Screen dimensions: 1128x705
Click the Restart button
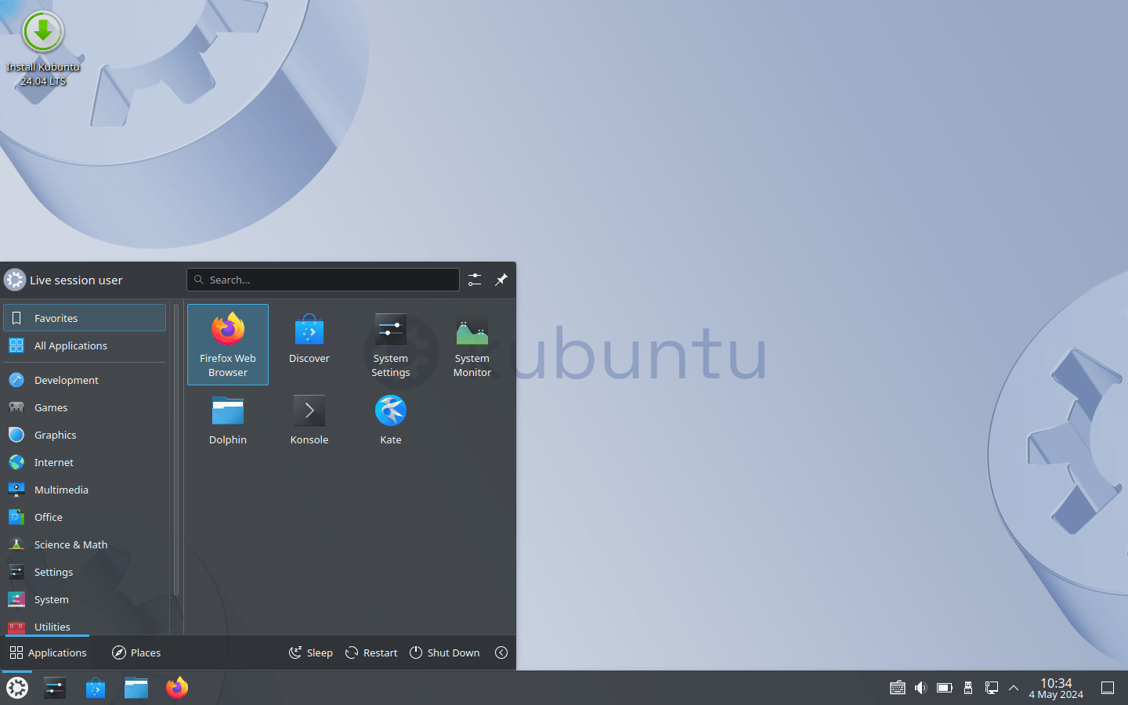pos(371,653)
